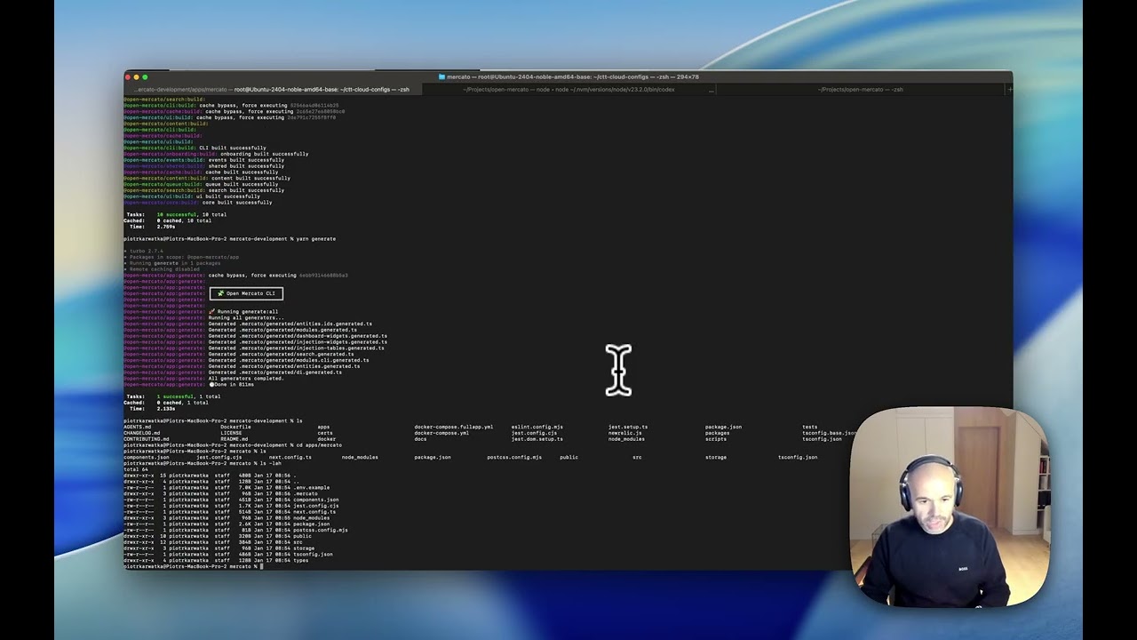
Task: Click the 'Done in 811ms' line
Action: 231,384
